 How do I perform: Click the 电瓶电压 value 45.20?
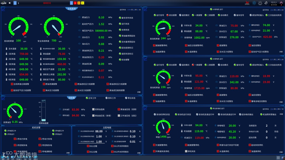[232, 132]
